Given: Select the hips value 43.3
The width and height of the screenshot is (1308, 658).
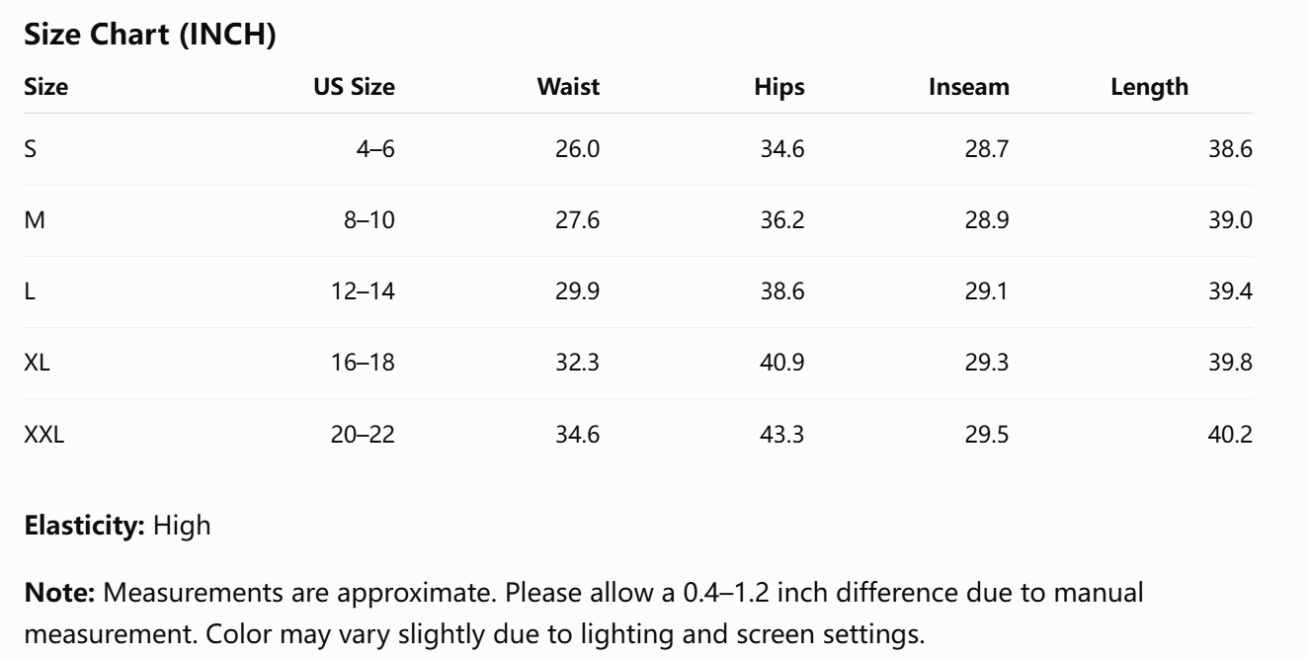Looking at the screenshot, I should point(782,434).
